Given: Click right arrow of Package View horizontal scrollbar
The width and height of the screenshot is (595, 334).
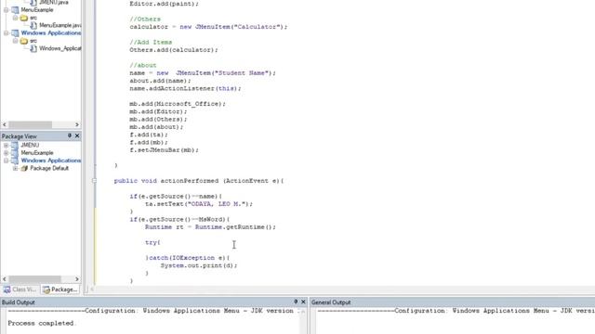Looking at the screenshot, I should (x=77, y=279).
